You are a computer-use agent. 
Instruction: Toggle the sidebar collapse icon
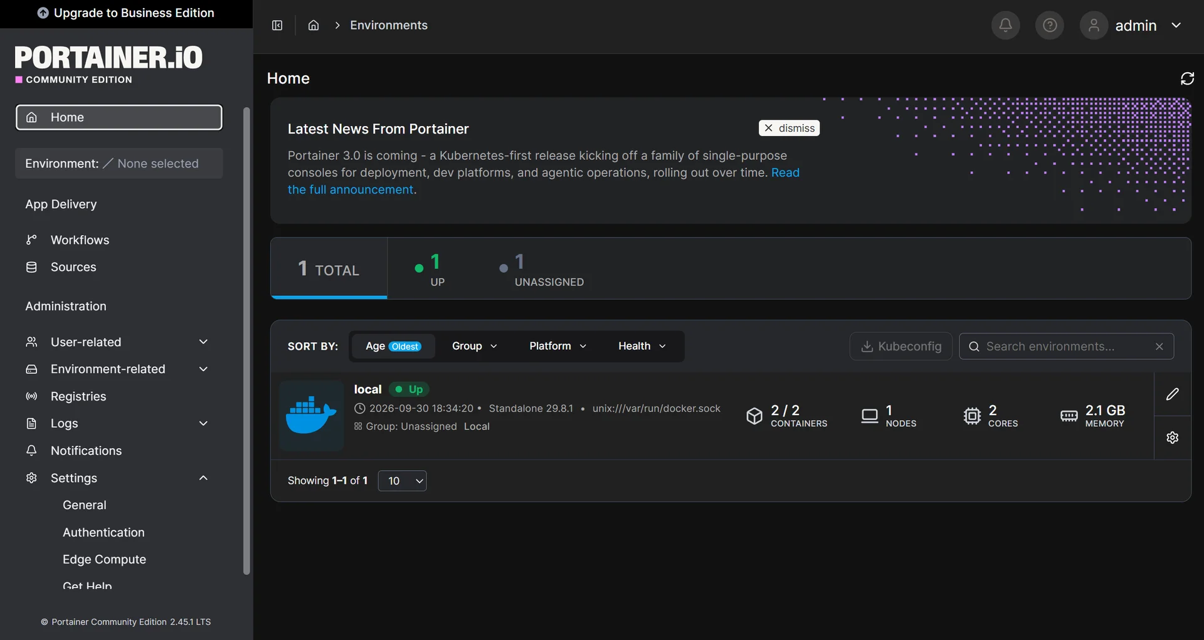(x=277, y=25)
